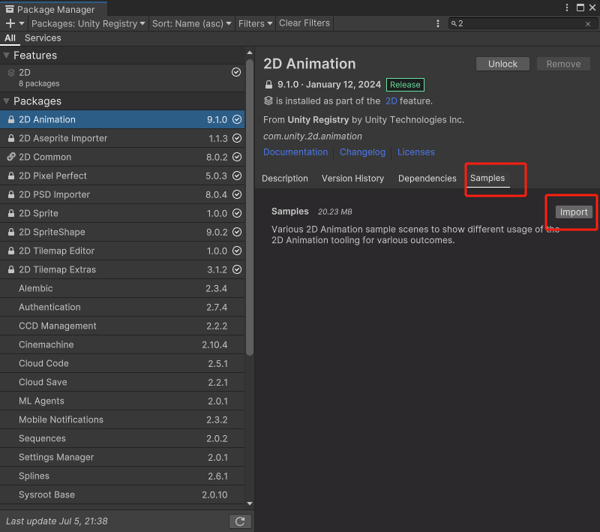Collapse the Packages section
600x532 pixels.
(x=6, y=101)
